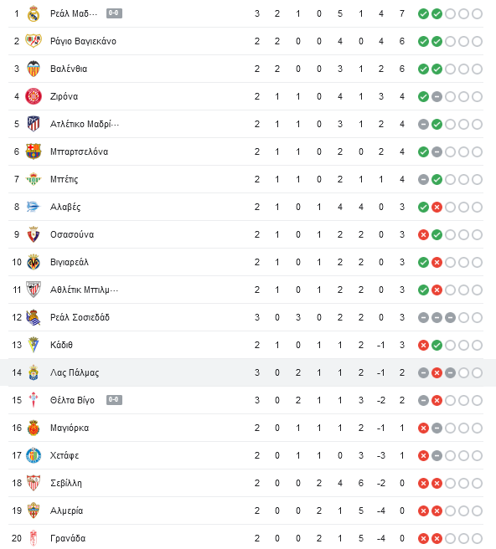Viewport: 496px width, 549px height.
Task: Open the Μπαρτσελόνα team page
Action: coord(80,151)
